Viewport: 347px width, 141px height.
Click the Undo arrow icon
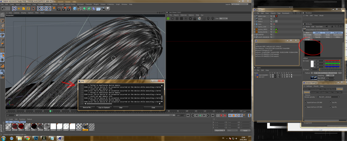click(3, 9)
